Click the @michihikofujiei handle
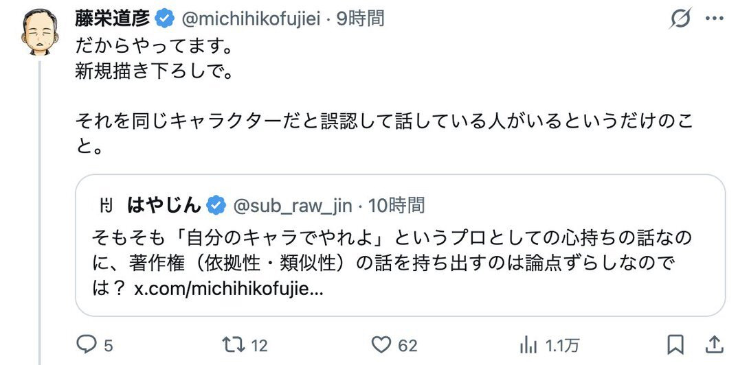 (x=250, y=19)
